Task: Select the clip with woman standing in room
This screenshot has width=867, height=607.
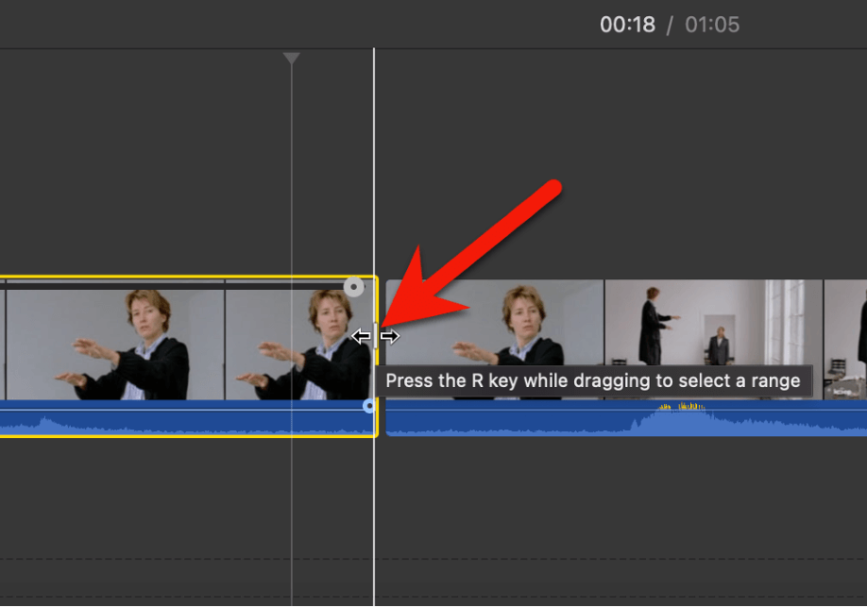Action: point(714,339)
